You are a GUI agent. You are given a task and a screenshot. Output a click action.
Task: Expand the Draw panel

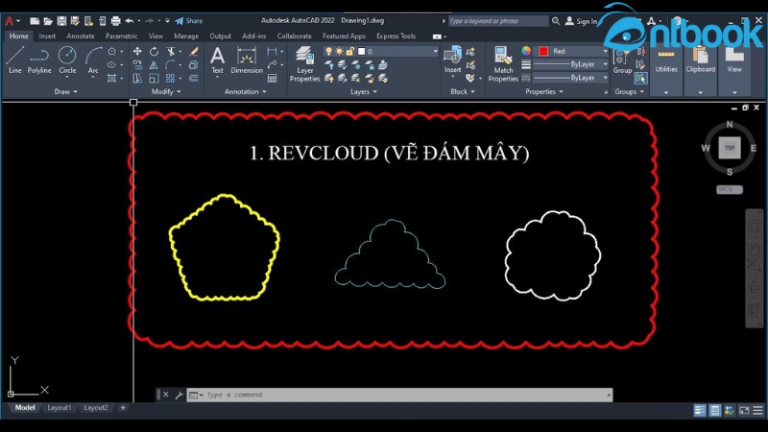coord(65,91)
